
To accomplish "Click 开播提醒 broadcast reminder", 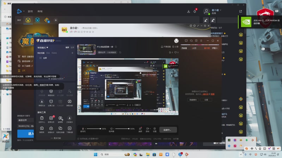I will (x=166, y=47).
